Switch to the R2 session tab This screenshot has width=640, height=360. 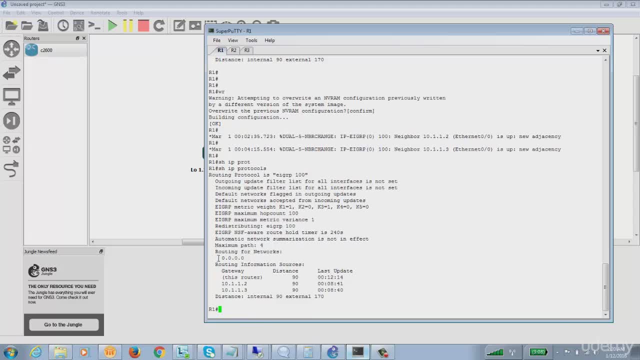tap(233, 50)
